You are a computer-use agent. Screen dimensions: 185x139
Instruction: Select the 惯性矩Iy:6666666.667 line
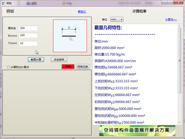click(115, 74)
